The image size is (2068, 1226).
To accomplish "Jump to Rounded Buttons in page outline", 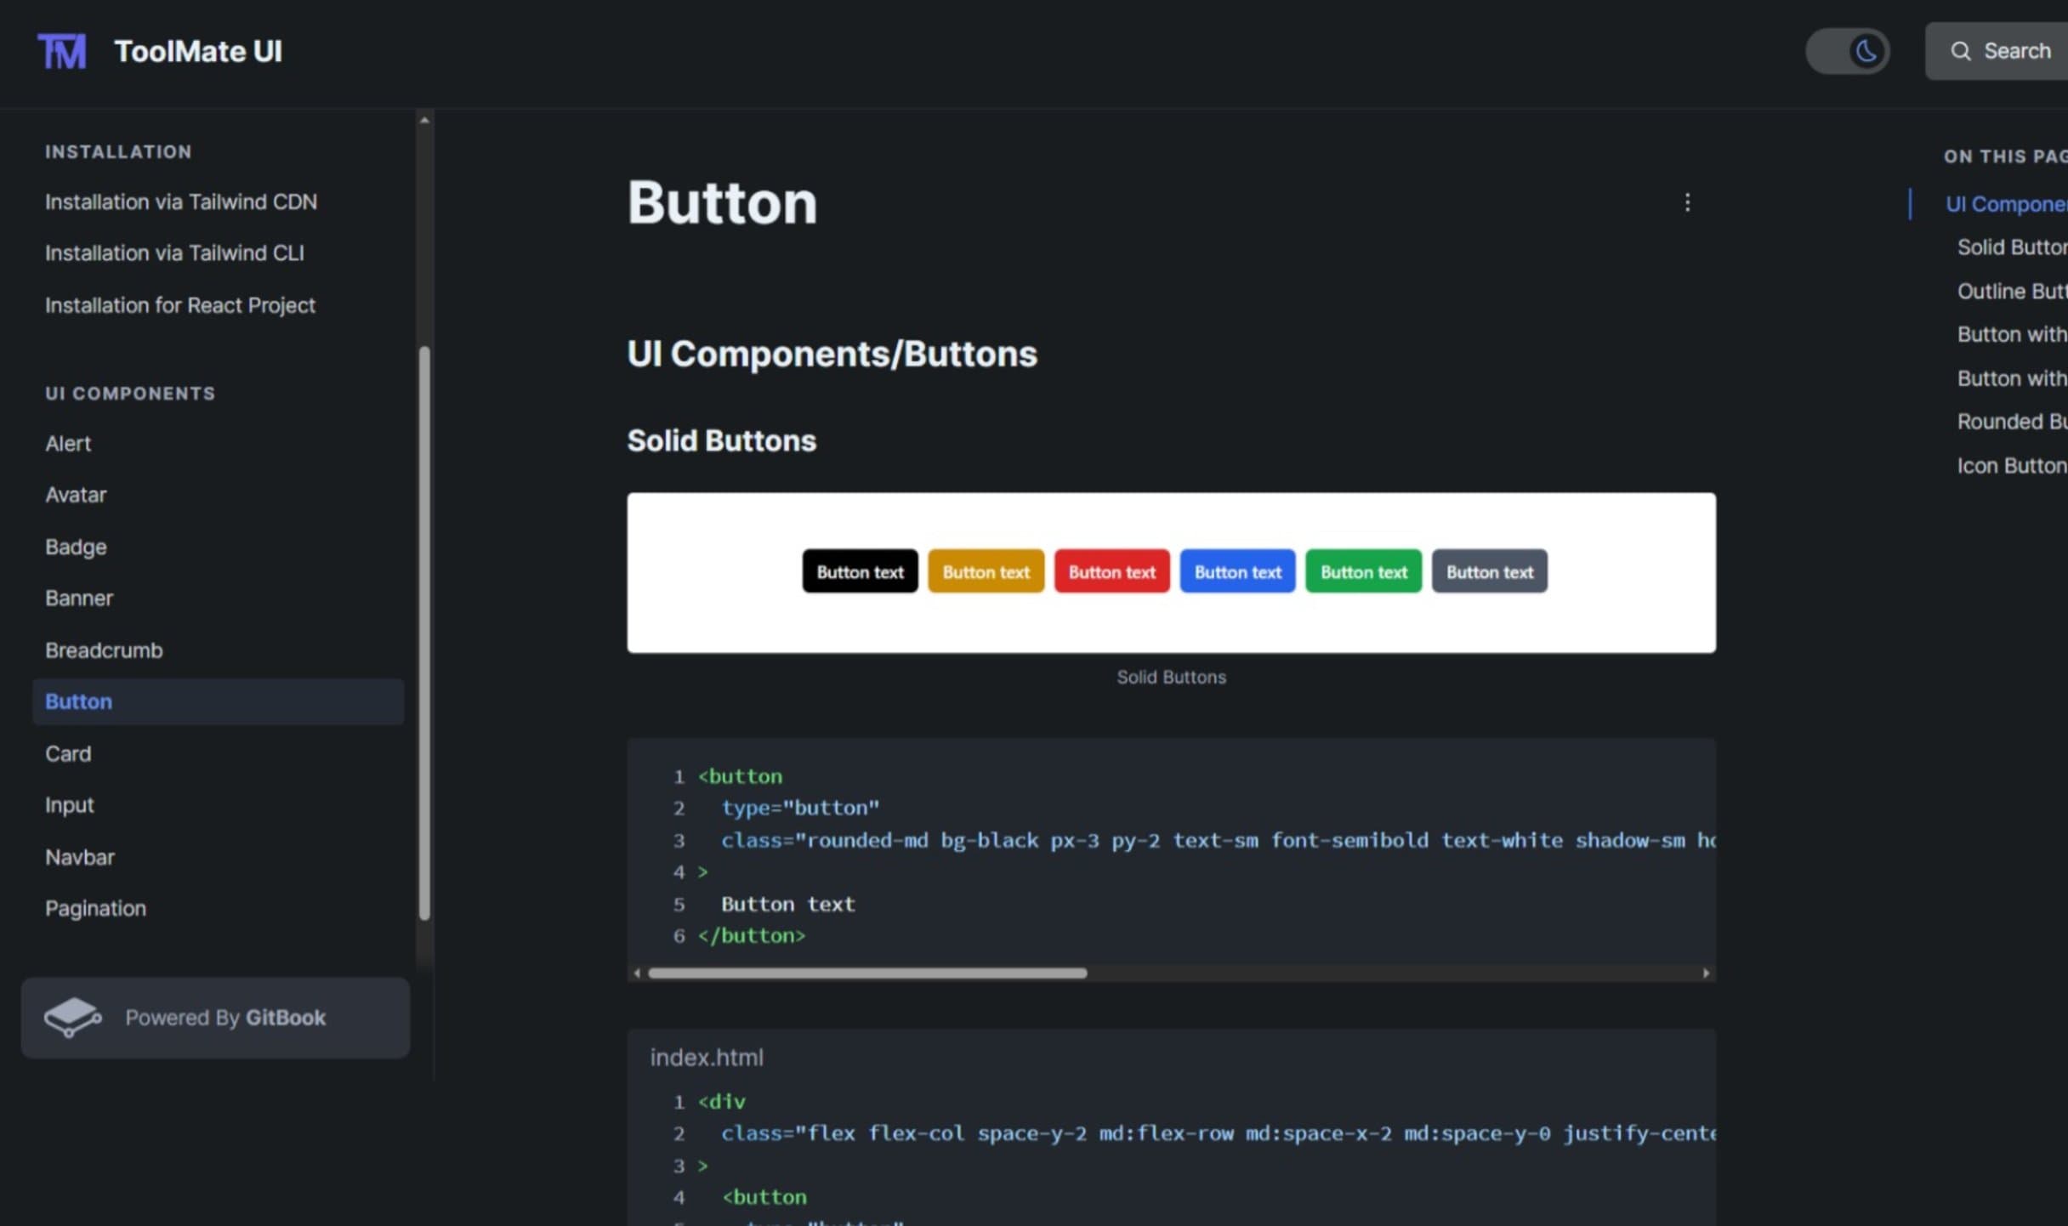I will click(x=2012, y=422).
